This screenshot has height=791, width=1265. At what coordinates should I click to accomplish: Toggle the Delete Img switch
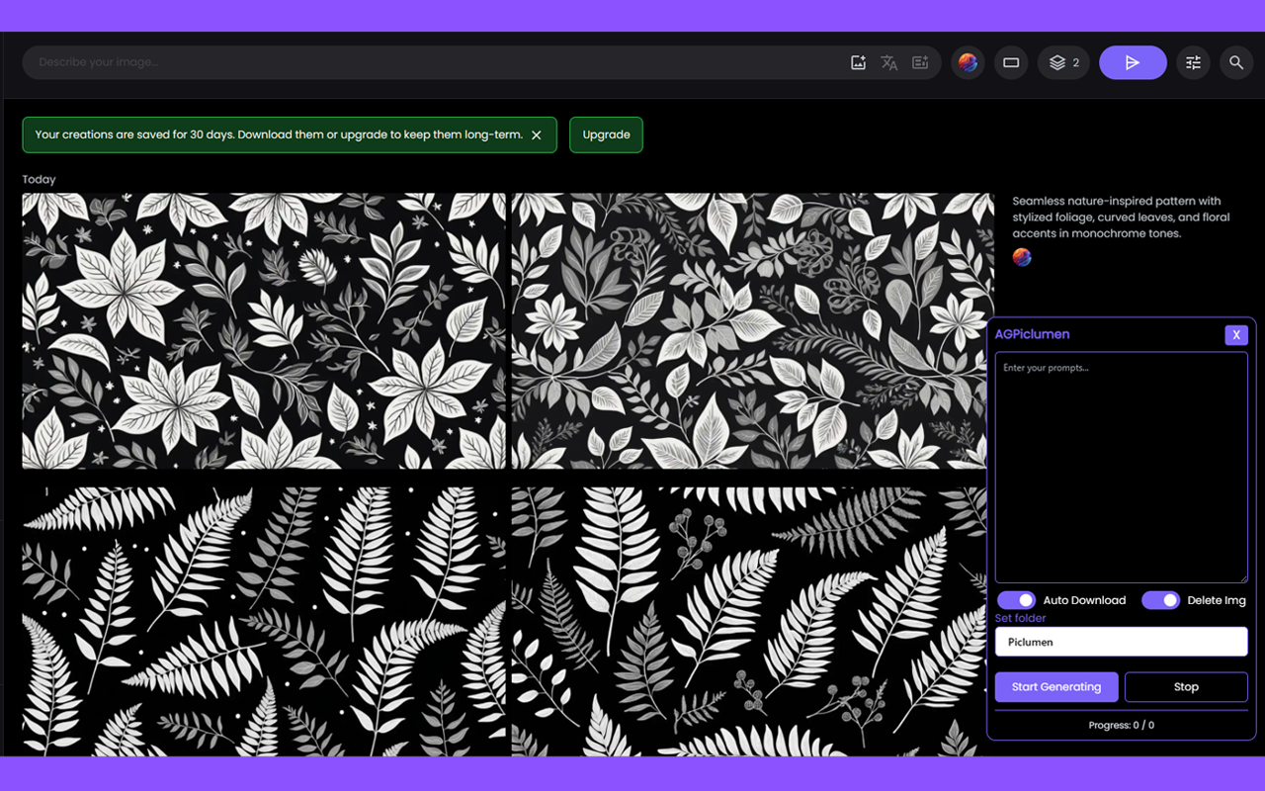click(x=1160, y=600)
